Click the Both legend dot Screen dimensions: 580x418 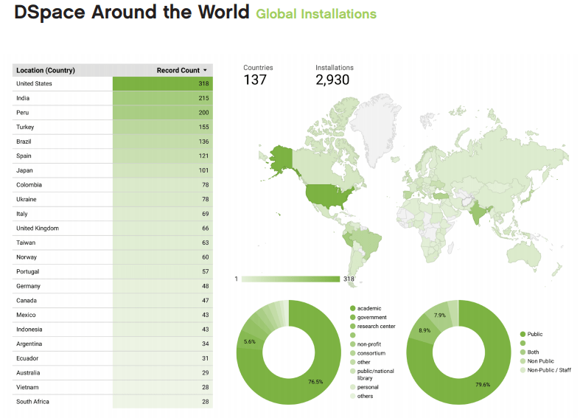point(523,352)
